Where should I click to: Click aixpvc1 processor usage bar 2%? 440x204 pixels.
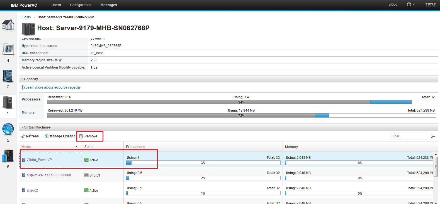click(203, 178)
